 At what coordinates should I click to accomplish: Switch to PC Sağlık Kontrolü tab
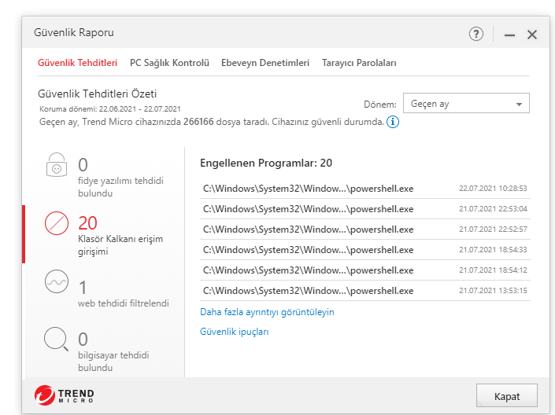click(169, 63)
